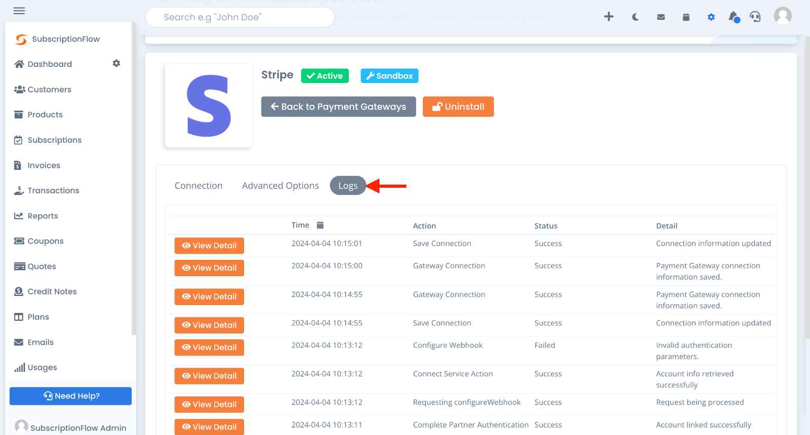Click the plus add-new icon
The width and height of the screenshot is (810, 435).
(x=609, y=17)
